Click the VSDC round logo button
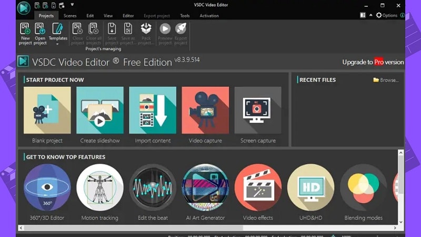This screenshot has height=237, width=421. click(24, 7)
